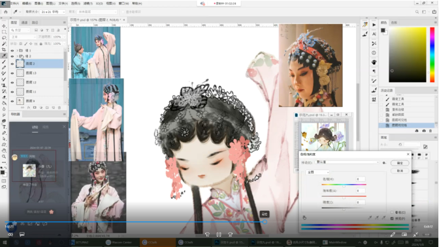The image size is (439, 247).
Task: Click the 导航器 navigator tab
Action: coord(16,114)
